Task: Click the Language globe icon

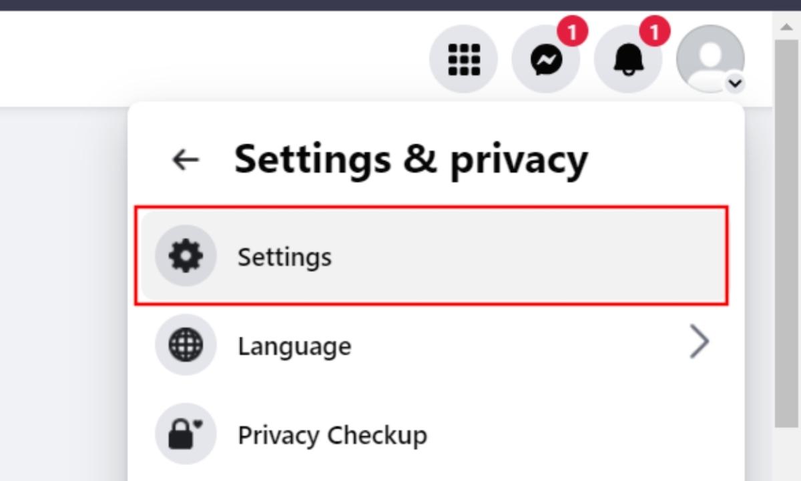Action: coord(185,346)
